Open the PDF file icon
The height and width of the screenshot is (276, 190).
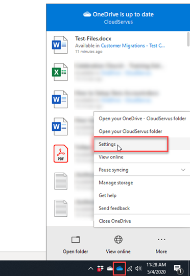[x=61, y=153]
